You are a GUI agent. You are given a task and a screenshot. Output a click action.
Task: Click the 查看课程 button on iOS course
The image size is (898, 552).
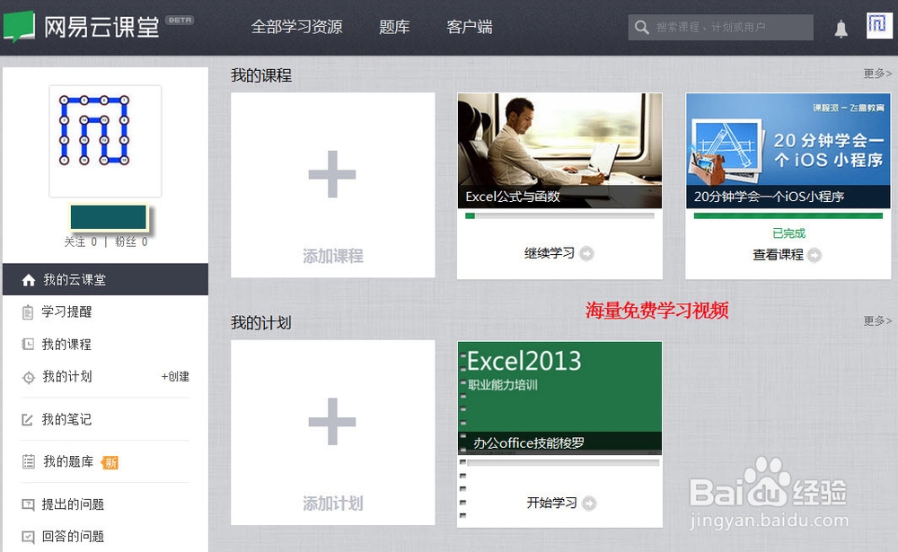[787, 255]
